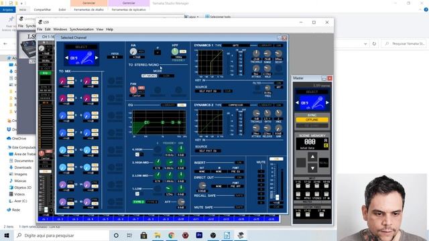Screen dimensions: 429x241
Task: Turn the Dynamics 2 knee knob
Action: click(x=279, y=113)
